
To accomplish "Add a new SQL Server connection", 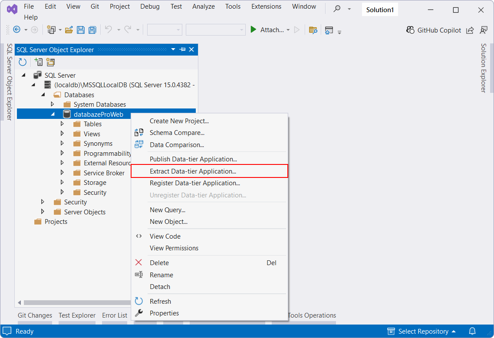I will 39,62.
